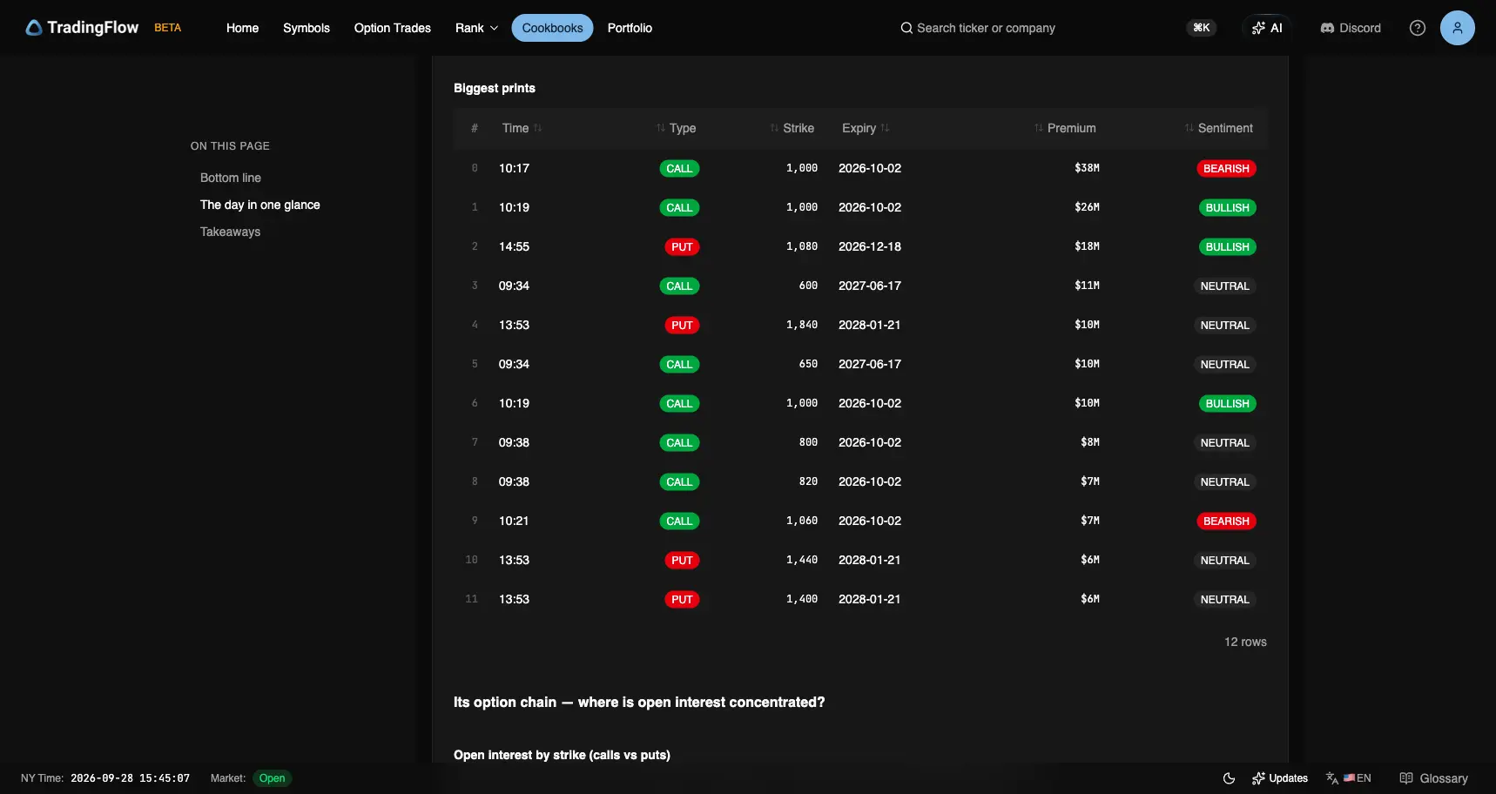Viewport: 1496px width, 794px height.
Task: Click the BULLISH tag in row 6
Action: coord(1227,404)
